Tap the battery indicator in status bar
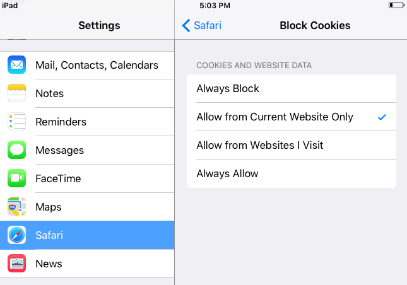The image size is (407, 285). (x=396, y=5)
